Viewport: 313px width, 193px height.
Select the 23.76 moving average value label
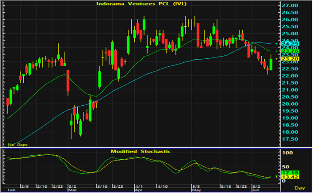pos(290,51)
